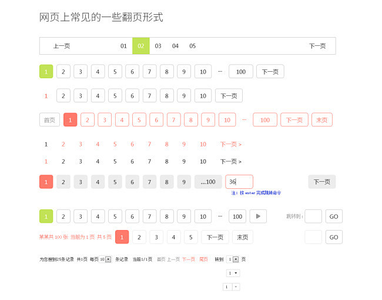Click the title 网页上常见的一些翻页形式

[x=101, y=17]
